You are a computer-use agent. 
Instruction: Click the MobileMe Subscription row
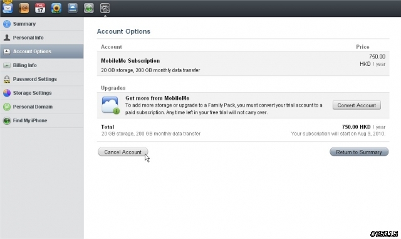tap(243, 63)
